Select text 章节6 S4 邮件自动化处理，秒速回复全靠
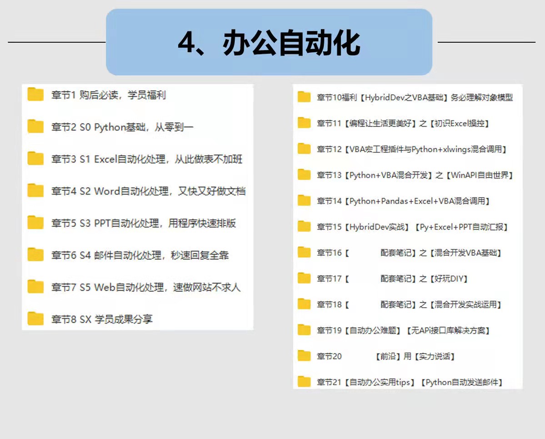This screenshot has width=545, height=439. [140, 255]
